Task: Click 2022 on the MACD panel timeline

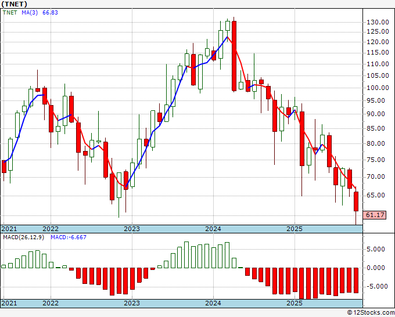Action: point(51,303)
